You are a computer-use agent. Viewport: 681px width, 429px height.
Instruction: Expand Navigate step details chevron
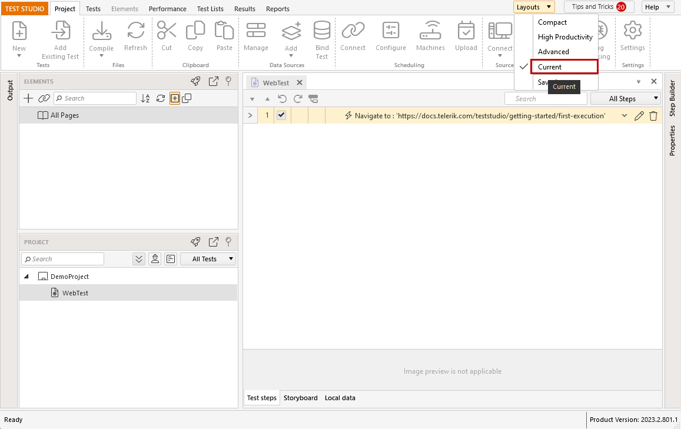624,115
